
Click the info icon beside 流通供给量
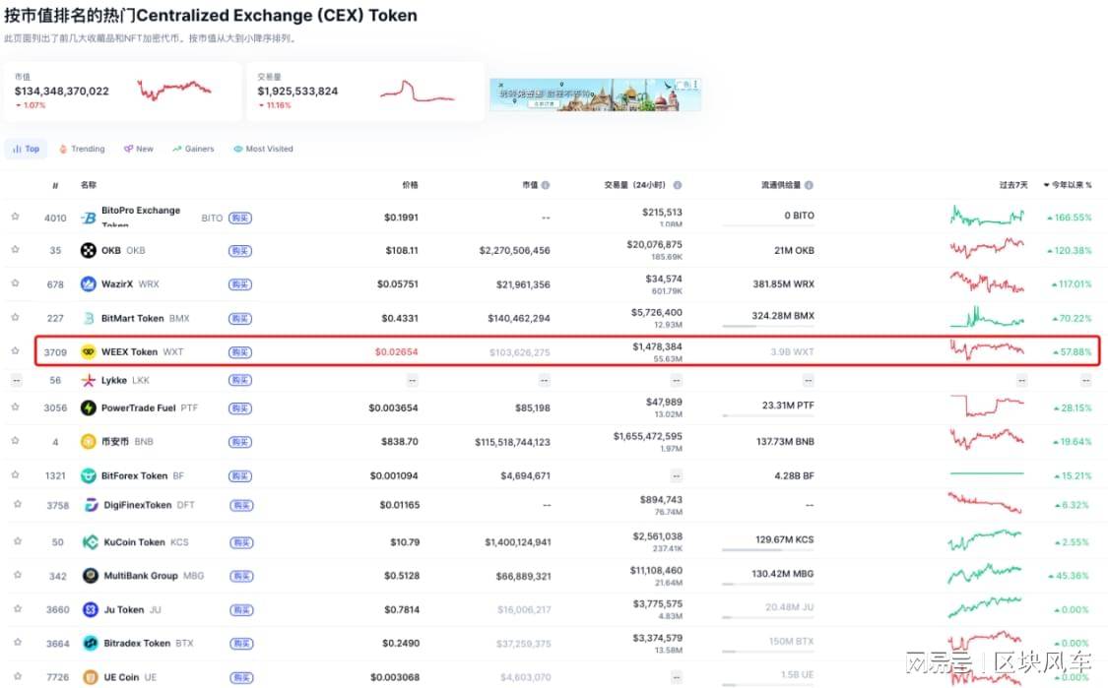coord(810,185)
